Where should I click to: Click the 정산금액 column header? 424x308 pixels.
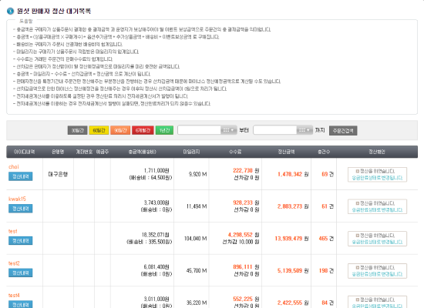pos(286,152)
